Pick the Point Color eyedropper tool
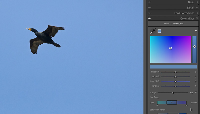Viewport: 200px width, 114px height. (x=153, y=31)
